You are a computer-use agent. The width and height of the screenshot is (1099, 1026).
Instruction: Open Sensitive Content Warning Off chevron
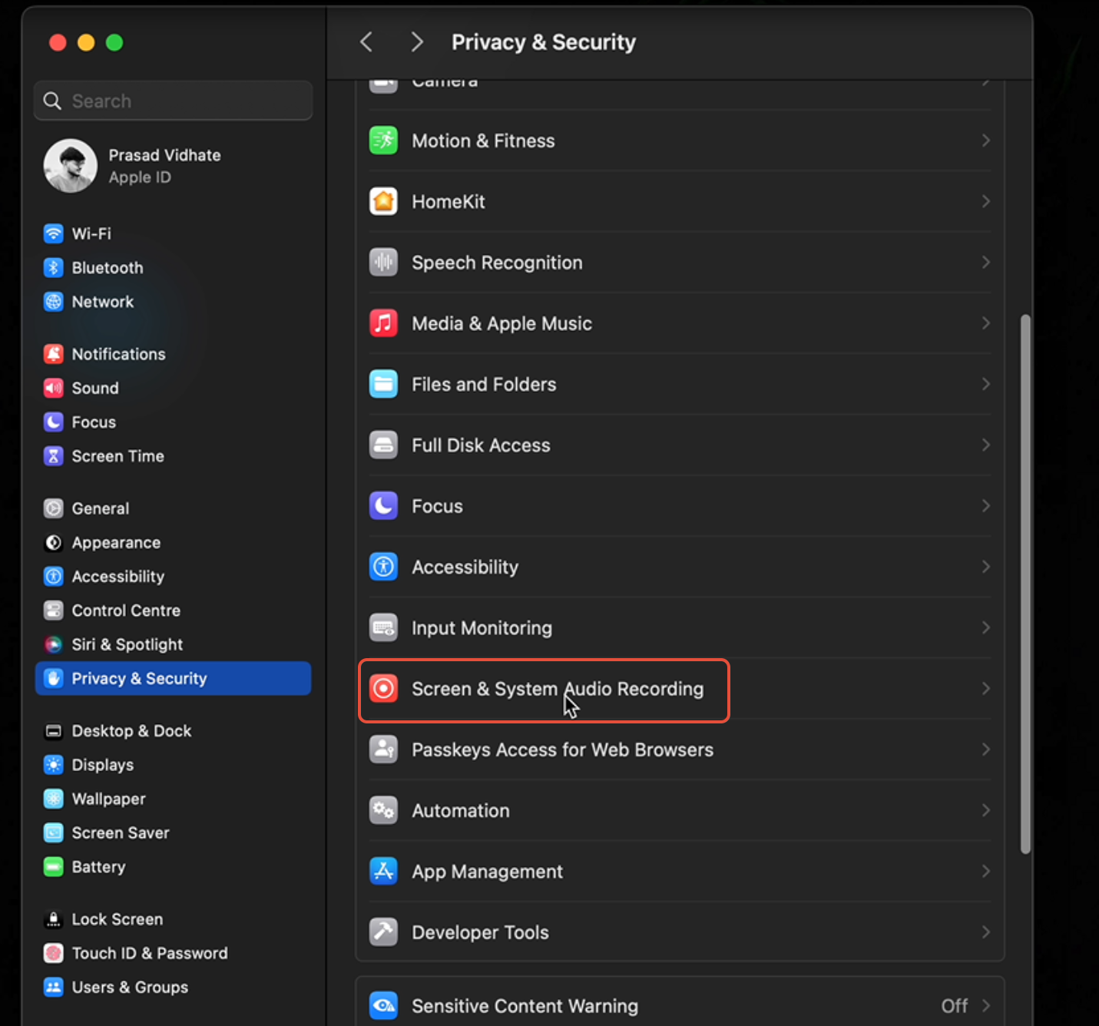click(x=985, y=1006)
